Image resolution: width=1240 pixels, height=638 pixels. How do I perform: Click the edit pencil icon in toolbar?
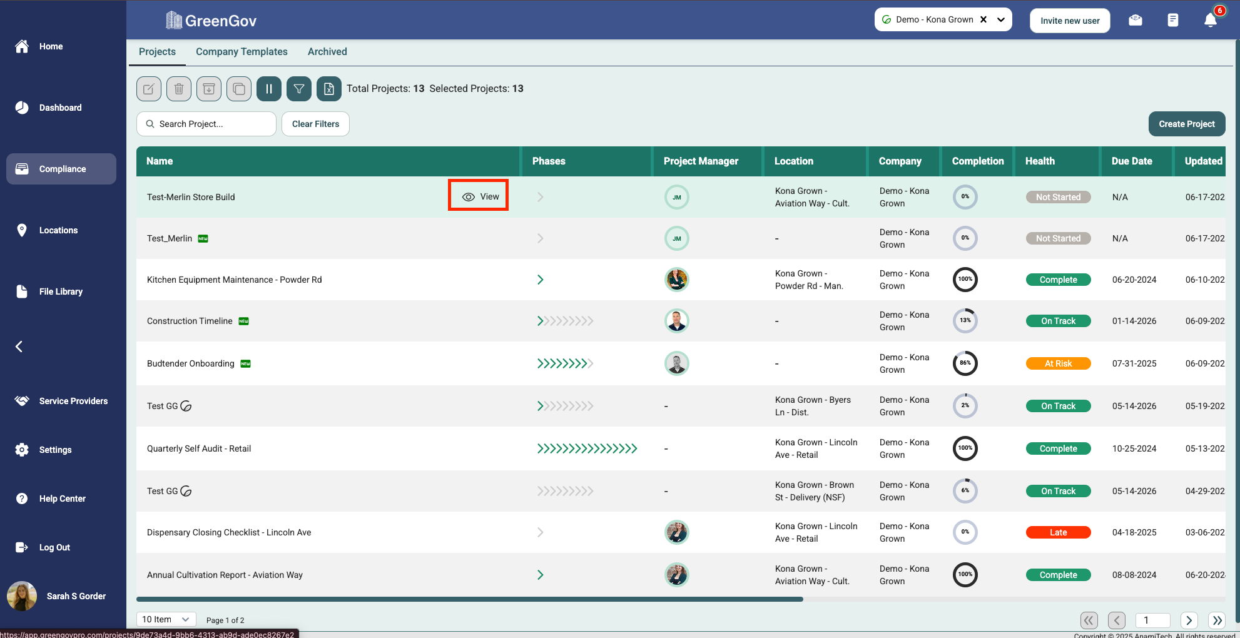pyautogui.click(x=149, y=89)
